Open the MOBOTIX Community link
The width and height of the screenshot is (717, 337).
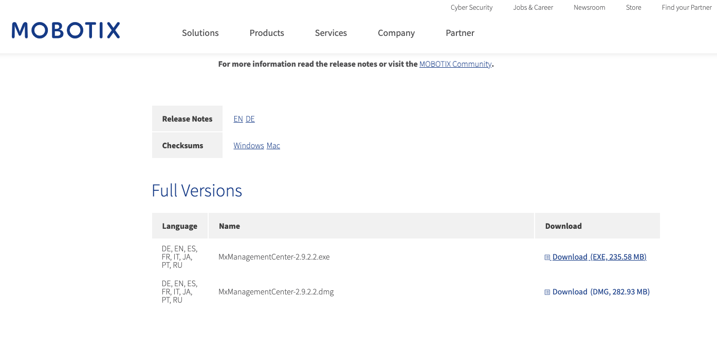pos(455,64)
